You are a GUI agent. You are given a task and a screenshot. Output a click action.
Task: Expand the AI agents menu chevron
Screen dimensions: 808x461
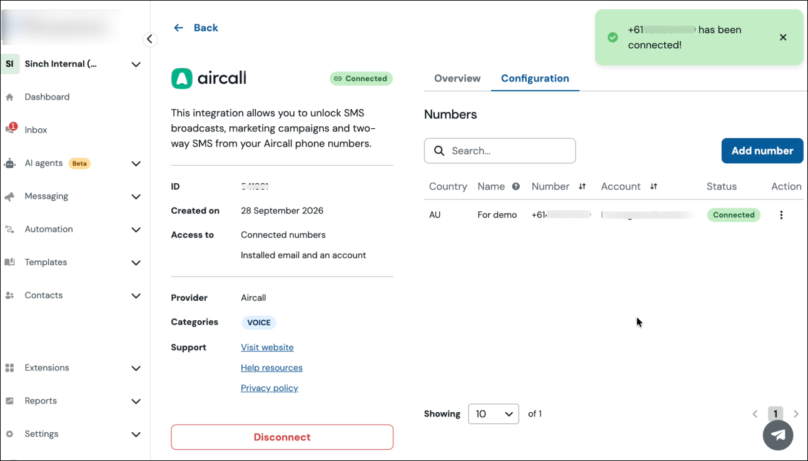[x=136, y=163]
